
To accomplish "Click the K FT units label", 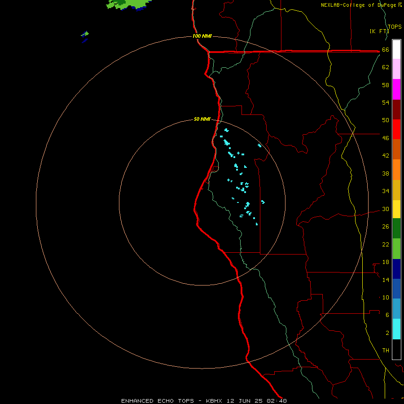I will (x=379, y=31).
